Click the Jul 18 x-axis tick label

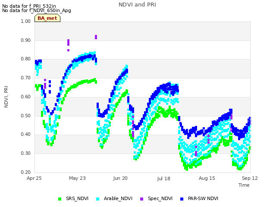[164, 179]
